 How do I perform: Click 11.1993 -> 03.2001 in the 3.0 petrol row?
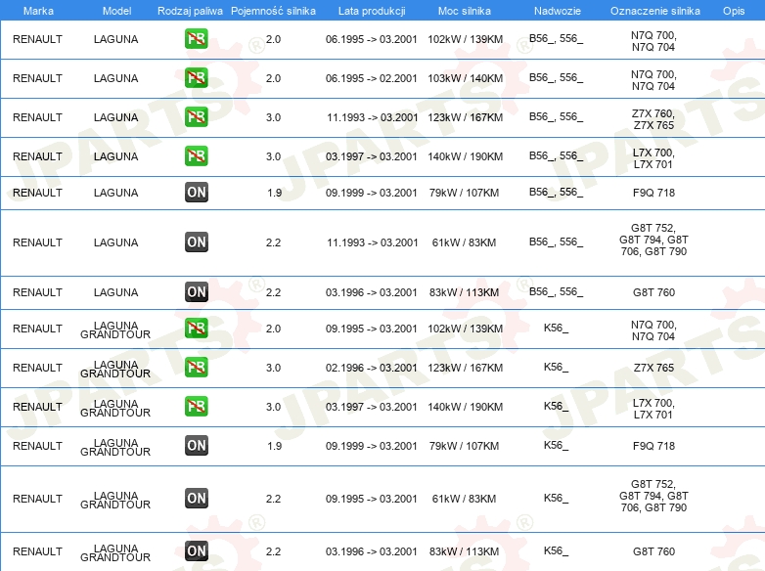pos(373,117)
